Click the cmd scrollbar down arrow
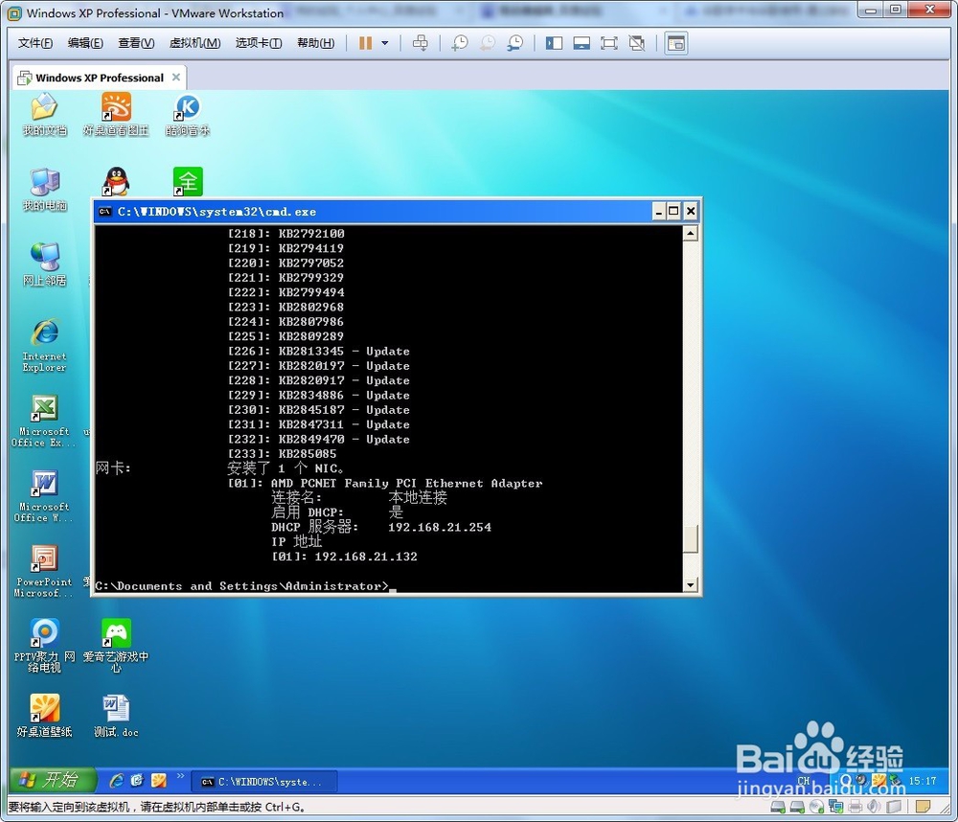 pyautogui.click(x=691, y=584)
